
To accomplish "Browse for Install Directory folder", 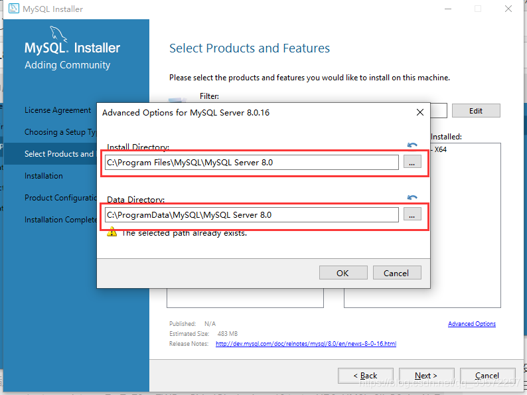I will point(412,163).
